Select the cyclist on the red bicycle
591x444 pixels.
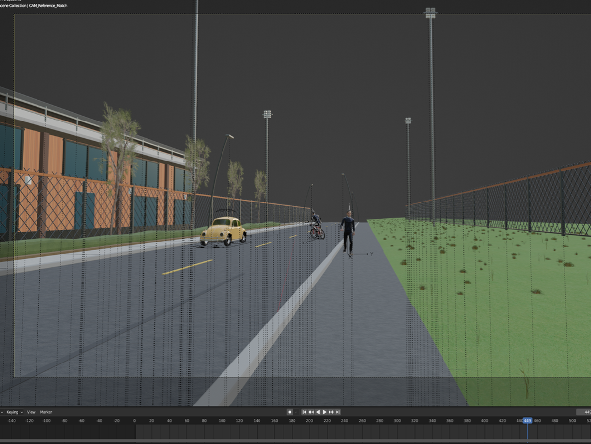click(x=316, y=226)
